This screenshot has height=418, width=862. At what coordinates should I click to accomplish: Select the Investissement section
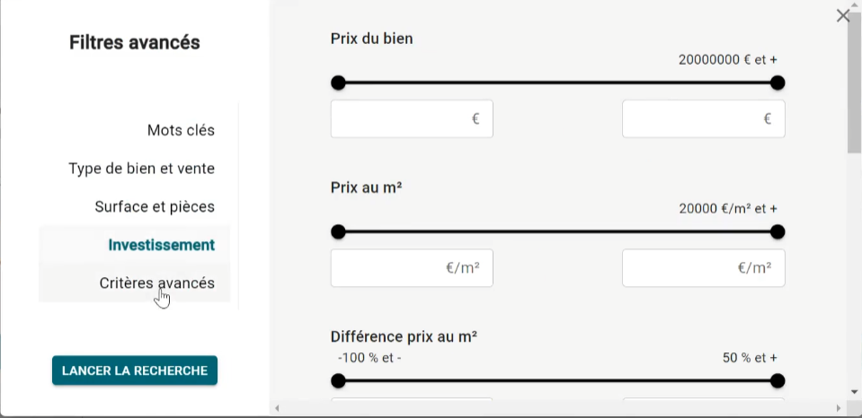(x=161, y=245)
